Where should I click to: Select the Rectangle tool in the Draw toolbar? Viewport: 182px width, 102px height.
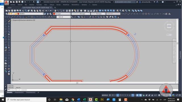6,31
